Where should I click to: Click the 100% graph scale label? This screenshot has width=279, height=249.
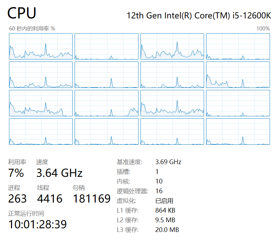click(263, 29)
